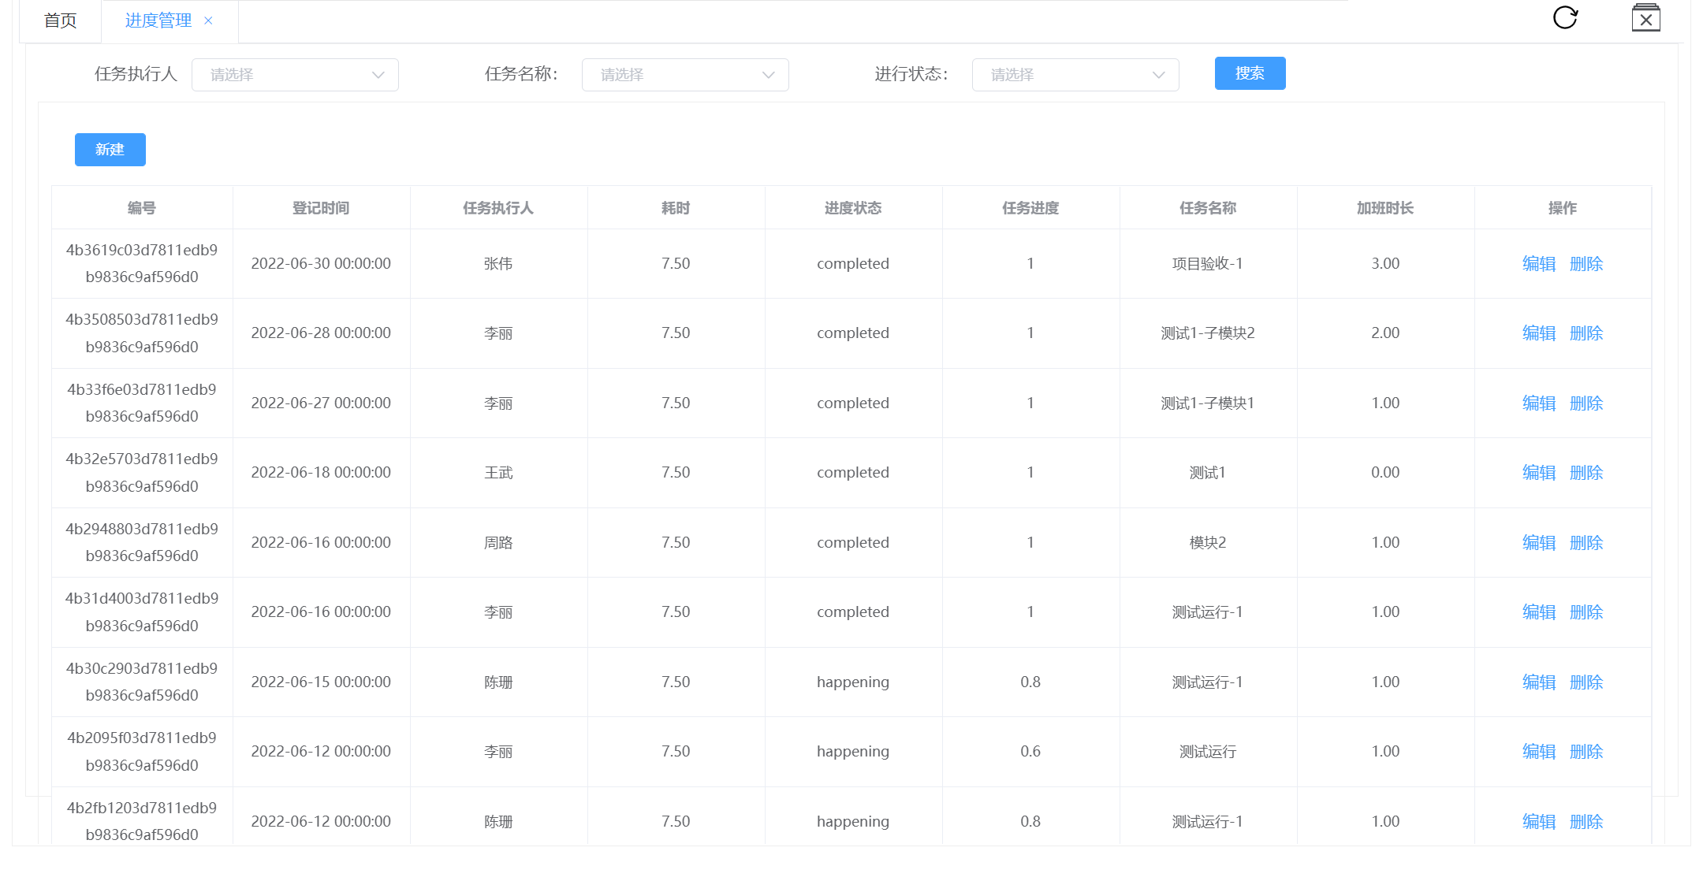Click the 新建 button
This screenshot has width=1703, height=881.
click(110, 150)
